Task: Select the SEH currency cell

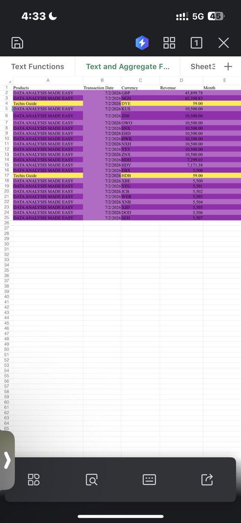Action: [141, 217]
